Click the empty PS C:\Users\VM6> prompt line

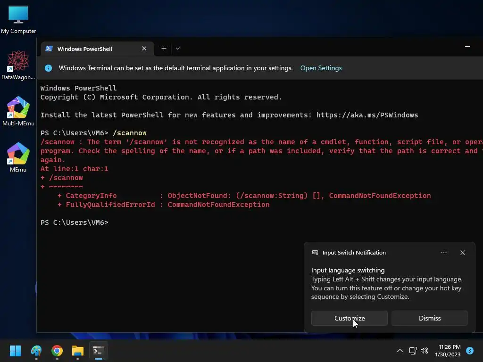74,222
